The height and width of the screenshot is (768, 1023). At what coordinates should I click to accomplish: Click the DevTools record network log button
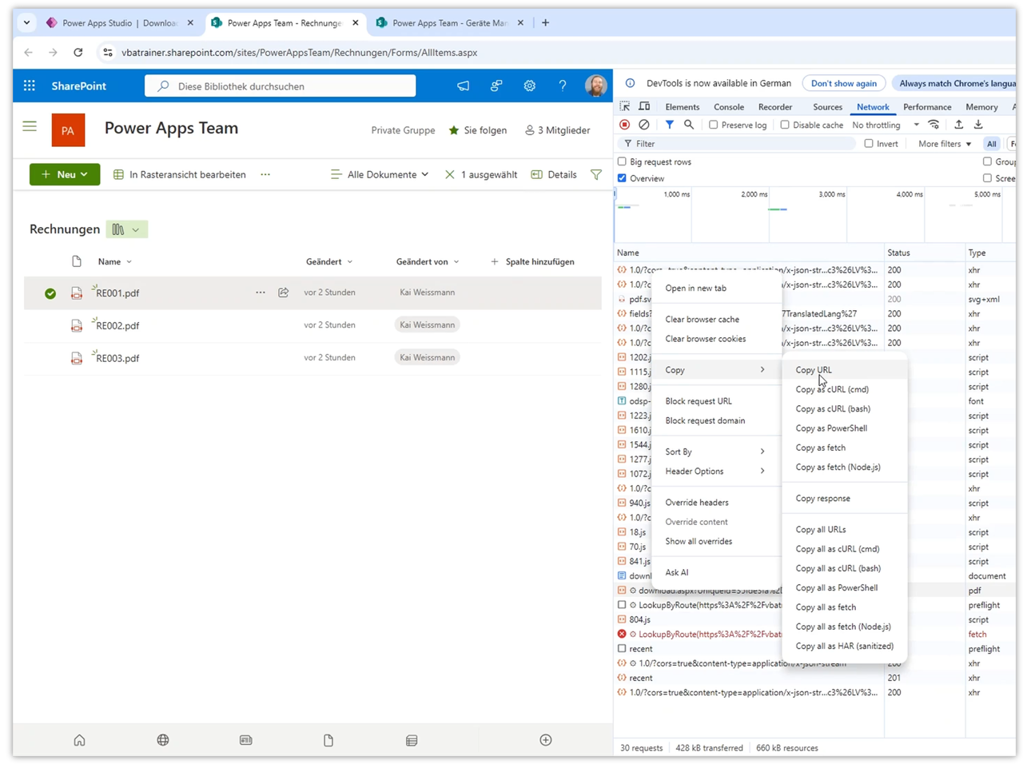click(x=625, y=125)
